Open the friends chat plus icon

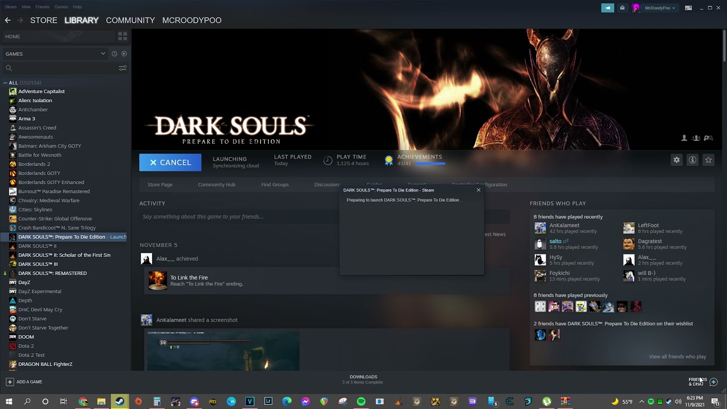pos(713,382)
